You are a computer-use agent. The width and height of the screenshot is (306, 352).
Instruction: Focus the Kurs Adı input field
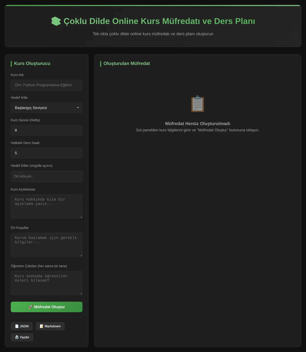46,85
